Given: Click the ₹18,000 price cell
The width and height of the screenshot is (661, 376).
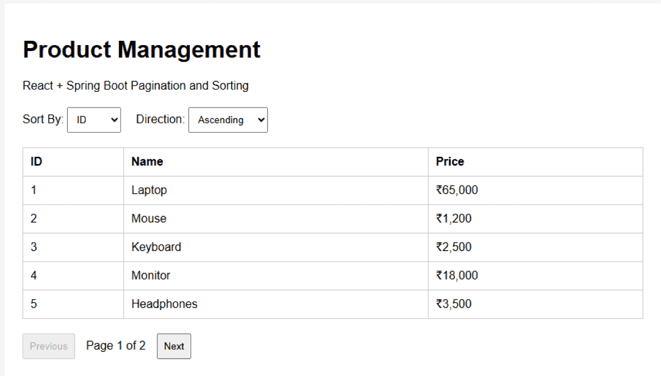Looking at the screenshot, I should point(535,276).
